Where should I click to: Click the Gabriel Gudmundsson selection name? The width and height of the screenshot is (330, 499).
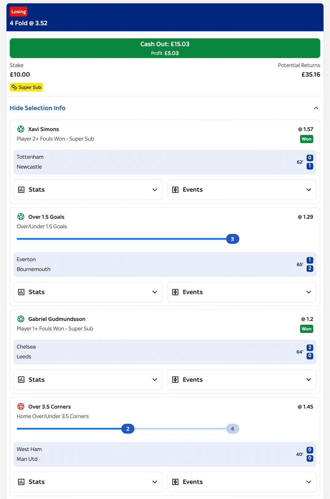pos(57,319)
